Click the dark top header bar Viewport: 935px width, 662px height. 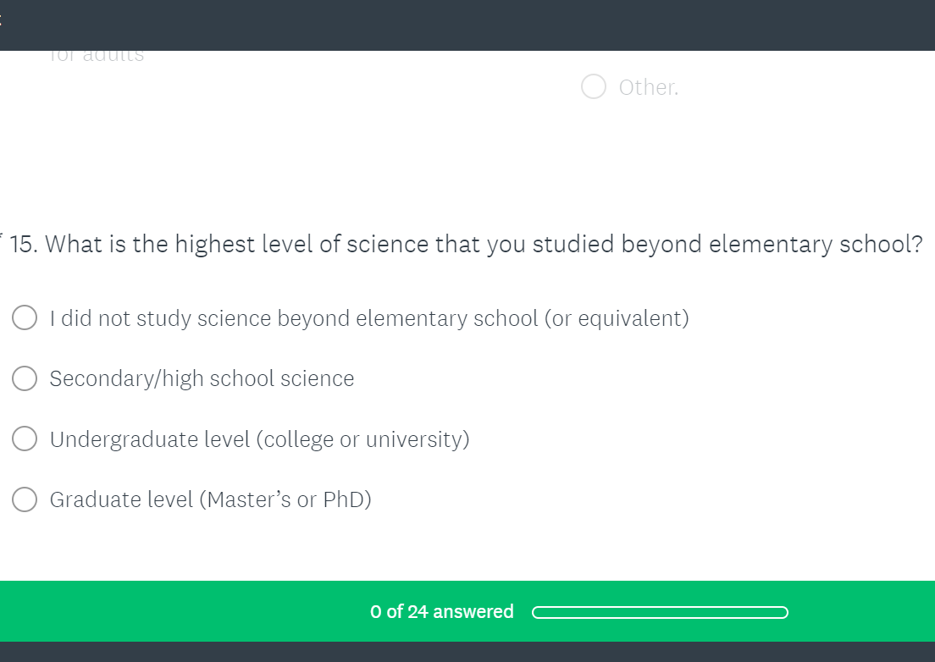click(467, 25)
